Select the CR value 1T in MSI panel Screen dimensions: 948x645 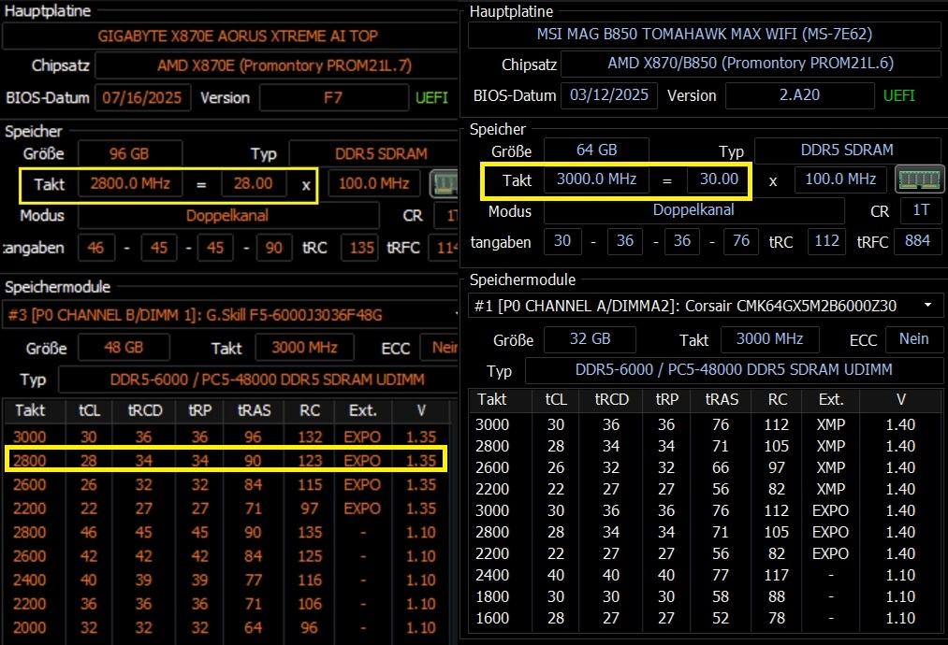921,210
